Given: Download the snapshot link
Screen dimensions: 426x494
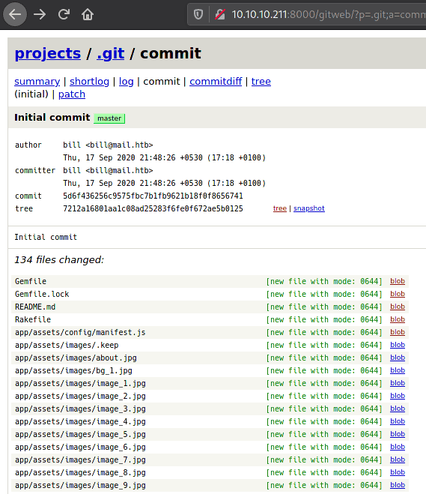Looking at the screenshot, I should click(309, 208).
